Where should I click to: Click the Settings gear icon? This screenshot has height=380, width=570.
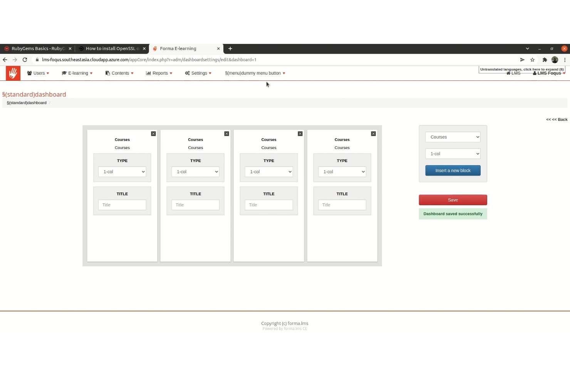click(187, 73)
